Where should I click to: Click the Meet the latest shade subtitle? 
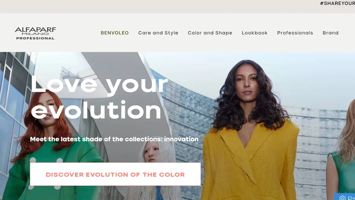coord(114,139)
